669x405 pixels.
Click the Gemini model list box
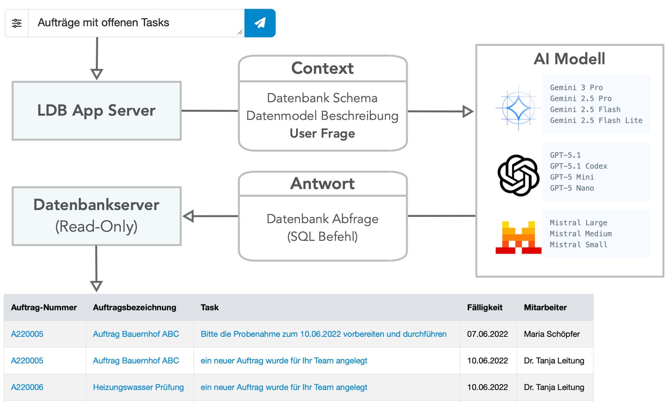tap(596, 104)
